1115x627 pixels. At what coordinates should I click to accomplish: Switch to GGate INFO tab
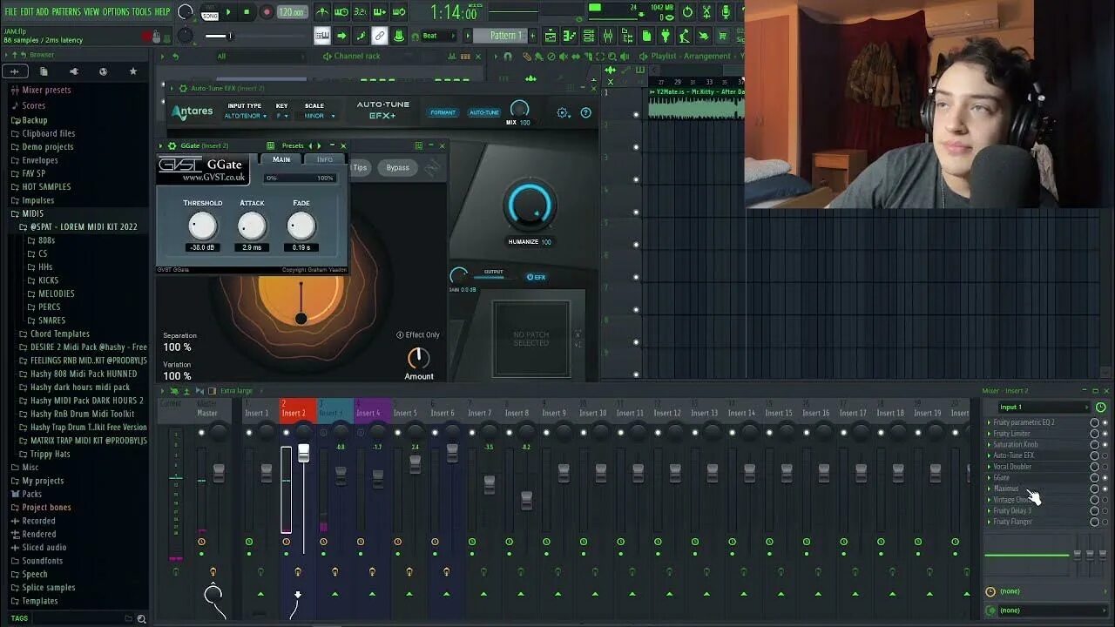coord(324,159)
